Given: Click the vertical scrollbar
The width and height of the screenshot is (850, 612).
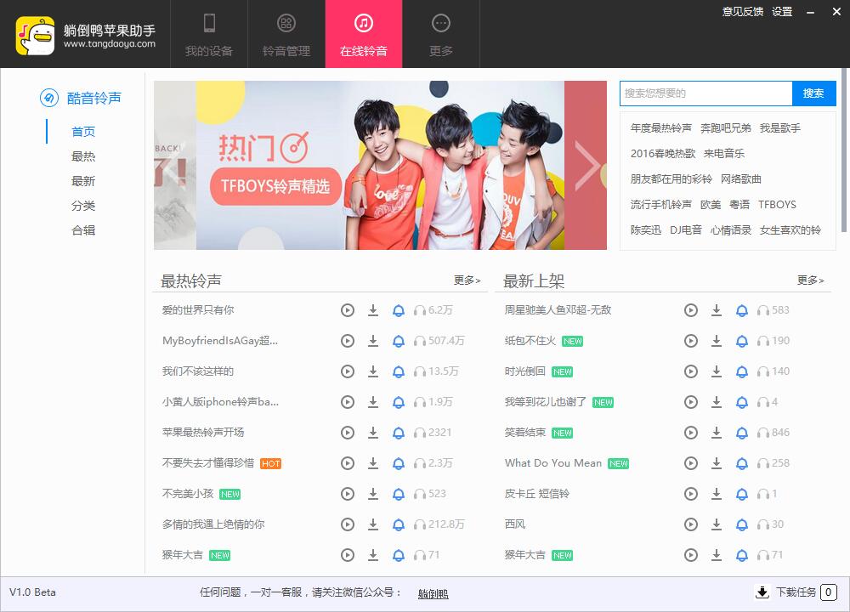Looking at the screenshot, I should pyautogui.click(x=845, y=150).
